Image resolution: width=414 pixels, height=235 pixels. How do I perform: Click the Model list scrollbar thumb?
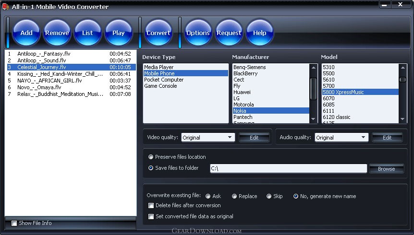(402, 80)
